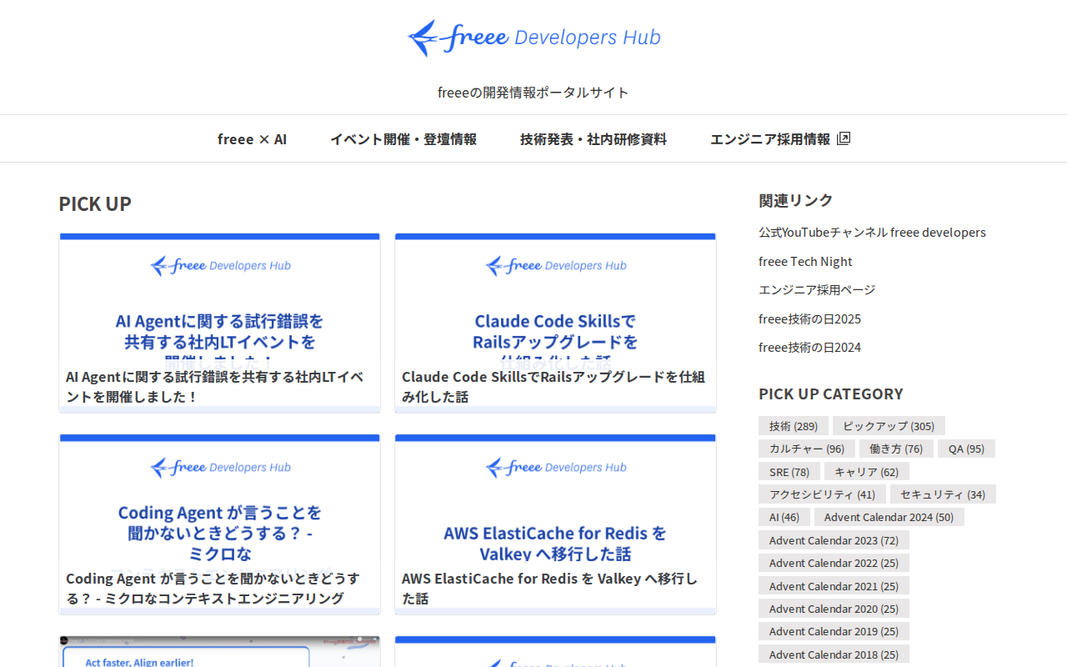This screenshot has height=667, width=1067.
Task: Select the 働き方 (76) category tag
Action: [896, 449]
